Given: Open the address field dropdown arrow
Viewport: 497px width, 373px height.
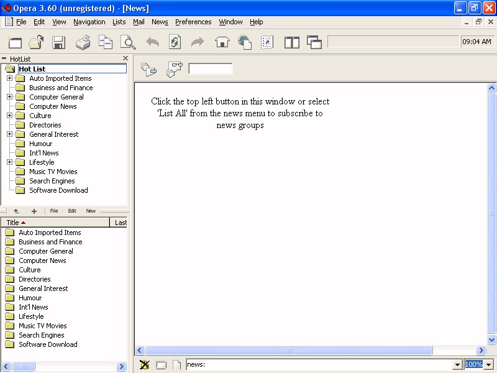Looking at the screenshot, I should 457,365.
